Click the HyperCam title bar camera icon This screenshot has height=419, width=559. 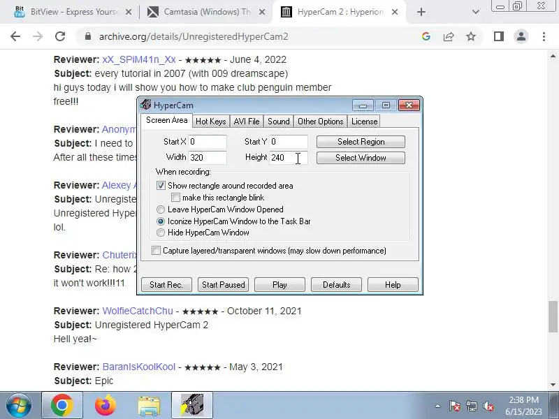pos(145,105)
